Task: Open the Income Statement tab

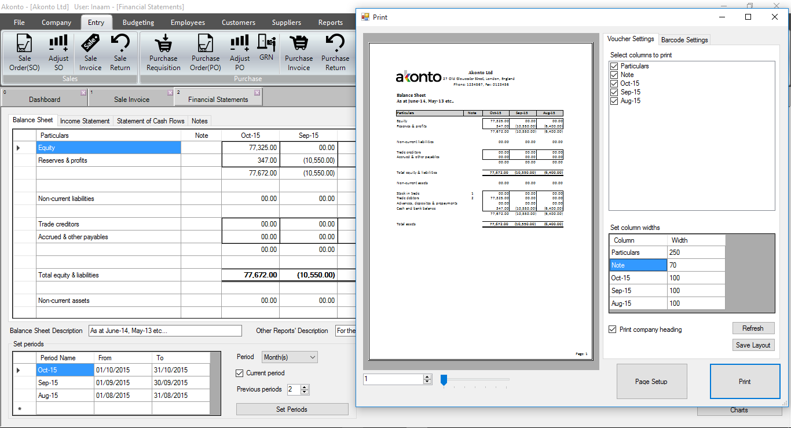Action: [85, 121]
